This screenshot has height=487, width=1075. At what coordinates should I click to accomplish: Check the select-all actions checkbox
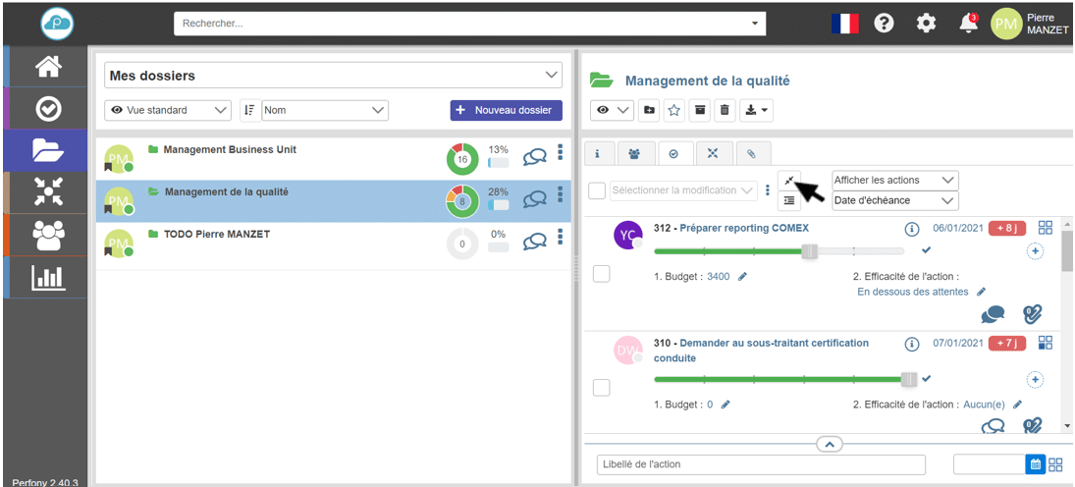[597, 189]
